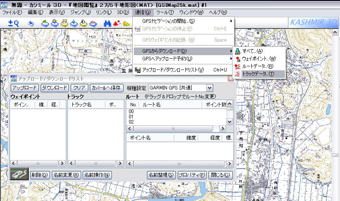Click the download arrow icon beside すべて
This screenshot has height=201, width=340.
[238, 51]
